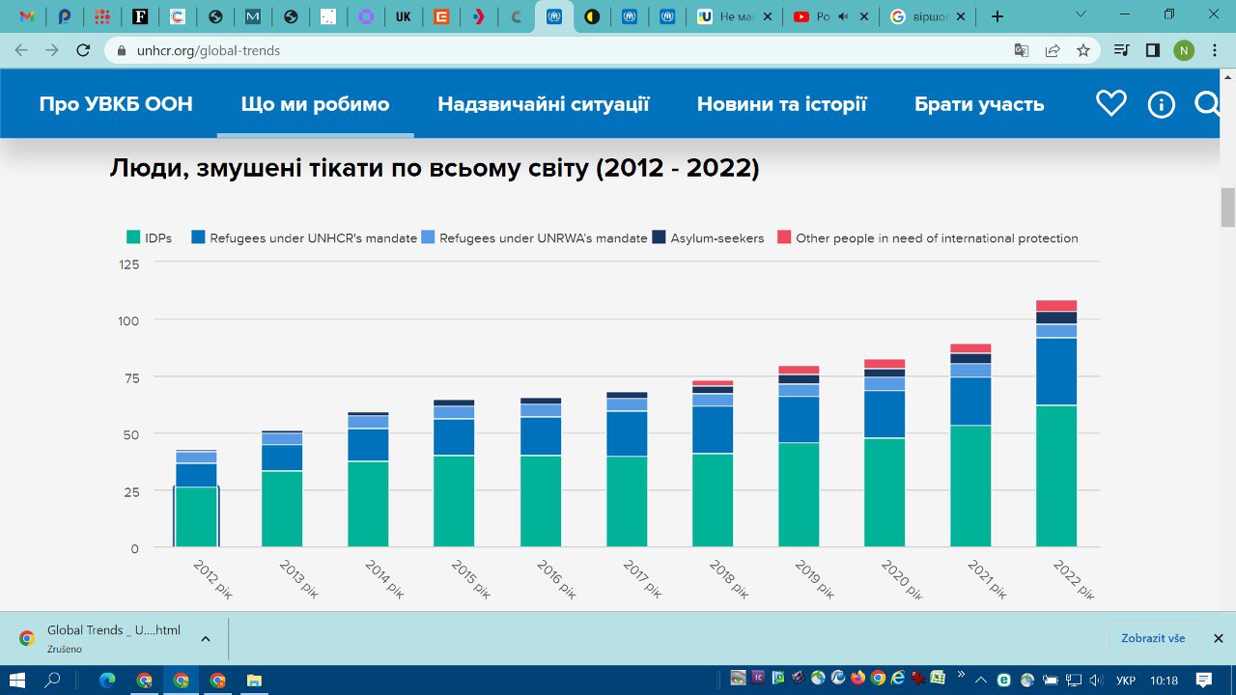This screenshot has height=695, width=1236.
Task: Bookmark this page with the star icon
Action: [1083, 50]
